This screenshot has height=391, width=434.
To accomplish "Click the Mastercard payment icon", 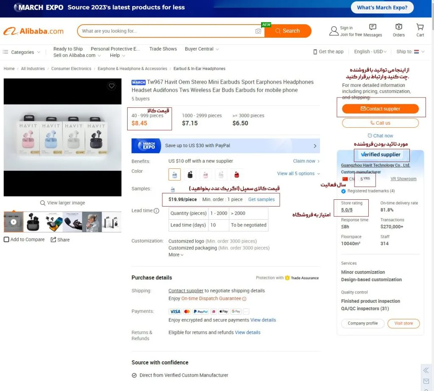I will point(187,312).
